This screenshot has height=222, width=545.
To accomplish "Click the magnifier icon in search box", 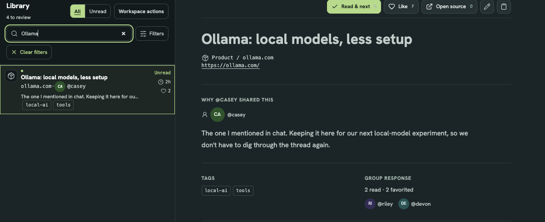I will click(15, 34).
